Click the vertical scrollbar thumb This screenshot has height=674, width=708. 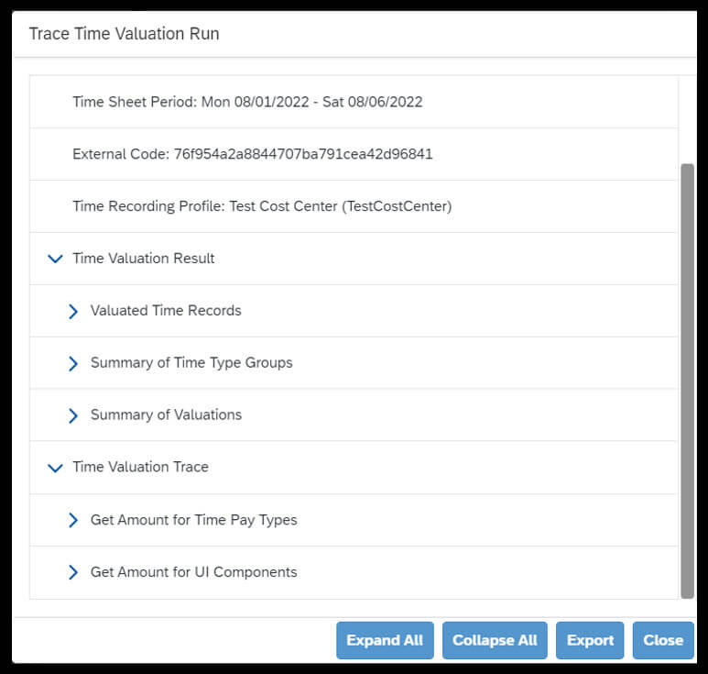(x=687, y=381)
